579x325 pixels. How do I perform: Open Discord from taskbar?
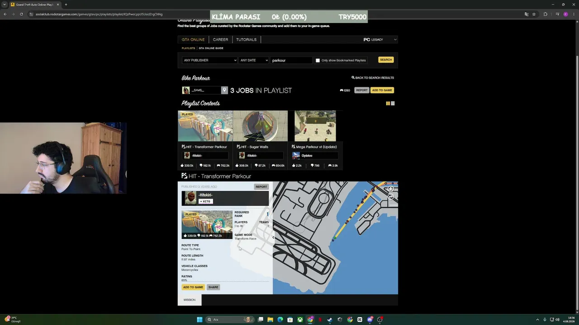point(370,320)
